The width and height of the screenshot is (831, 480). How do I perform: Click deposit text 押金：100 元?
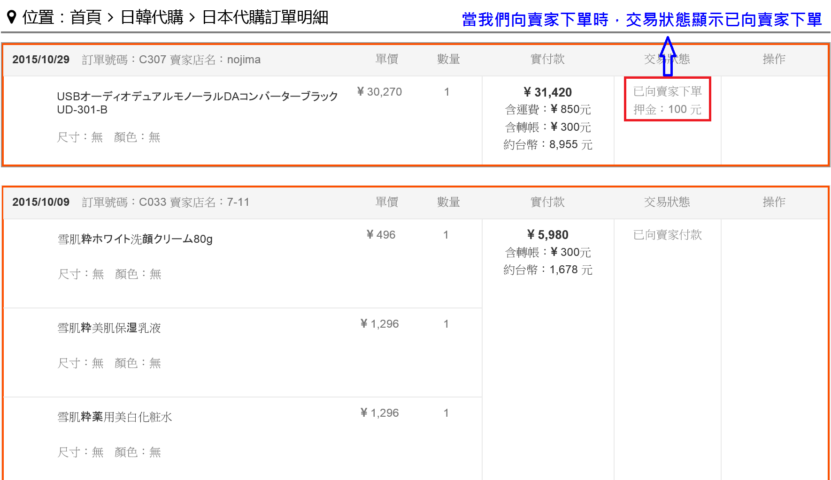667,110
